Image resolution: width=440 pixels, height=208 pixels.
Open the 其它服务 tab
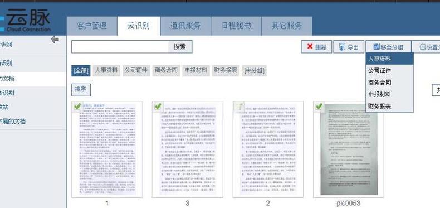tap(286, 26)
